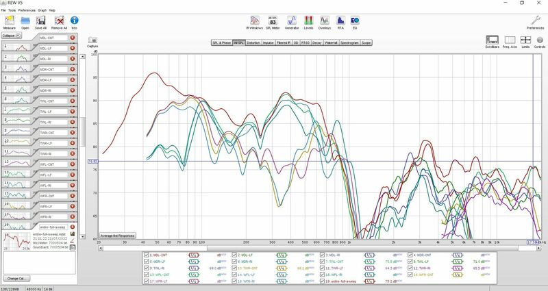Edit the MDL-LF measurement name field
This screenshot has width=548, height=291.
[53, 48]
